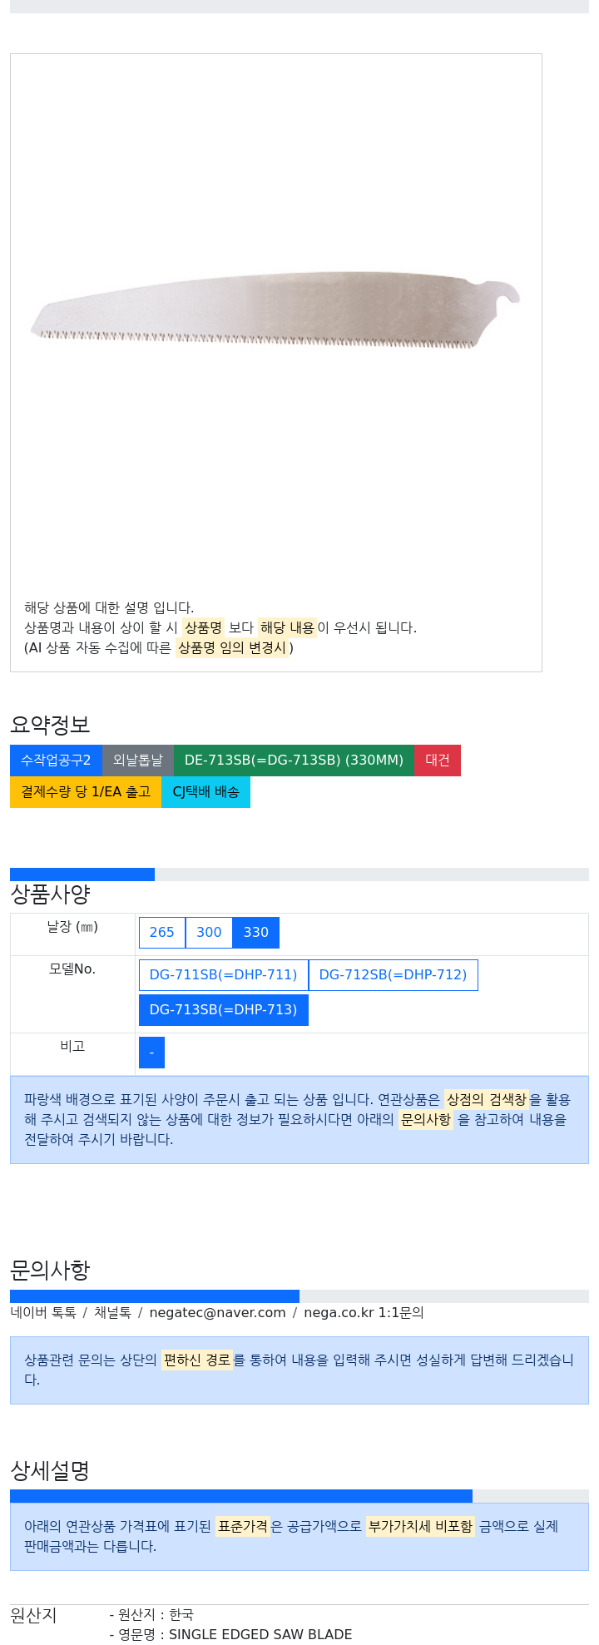Click the dash button in 비고 row
Viewport: 599px width, 1645px height.
click(151, 1053)
